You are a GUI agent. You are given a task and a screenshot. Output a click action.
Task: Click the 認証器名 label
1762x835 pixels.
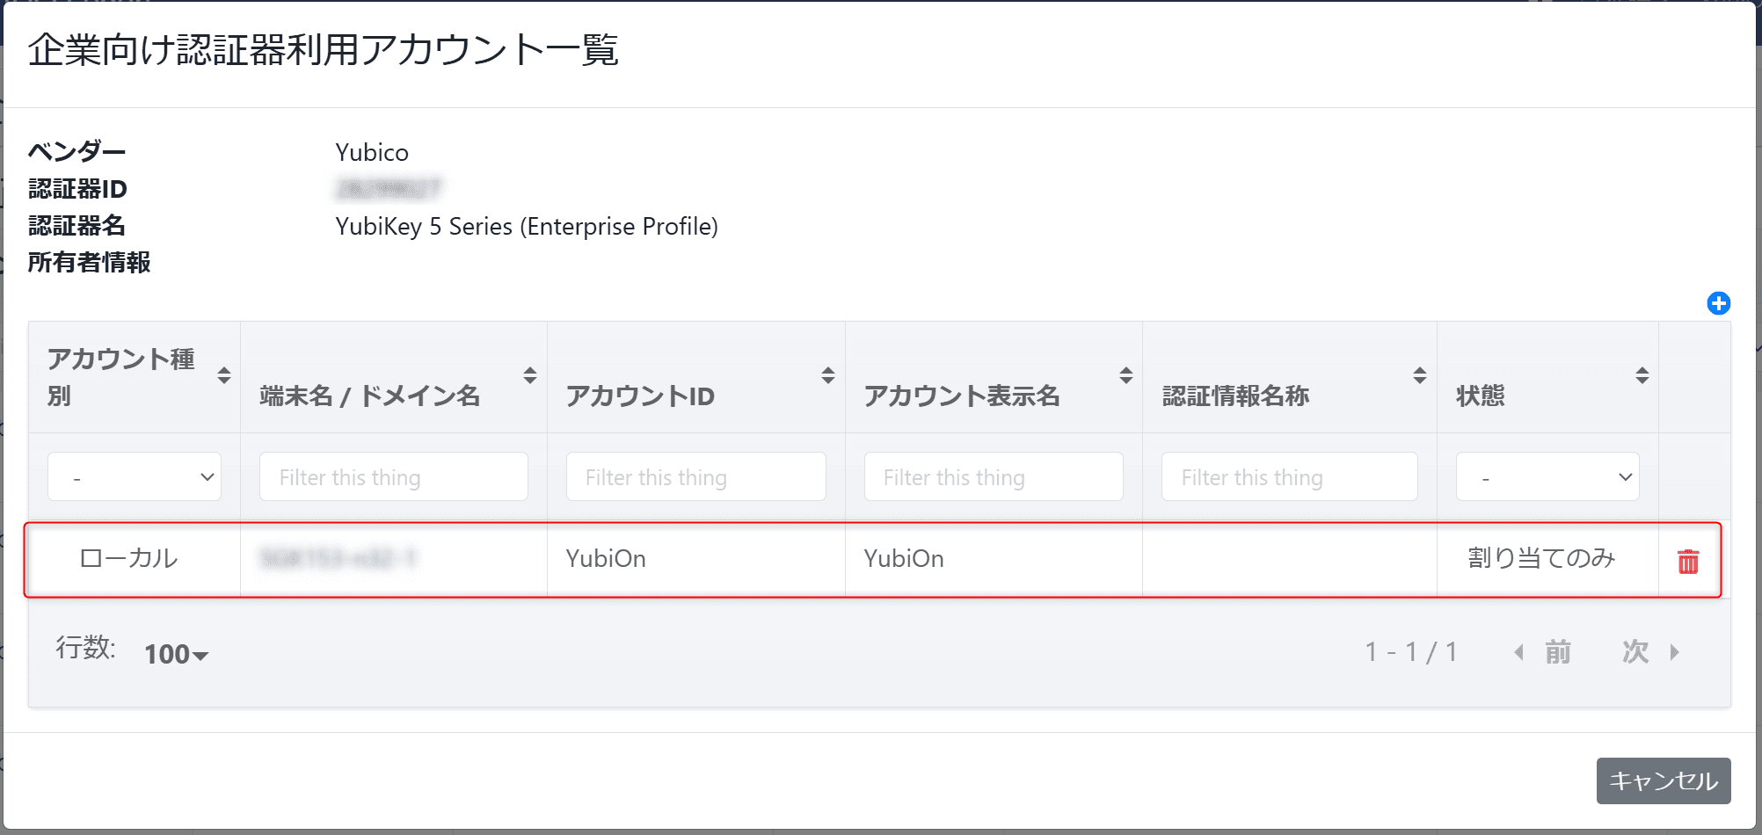(x=76, y=226)
